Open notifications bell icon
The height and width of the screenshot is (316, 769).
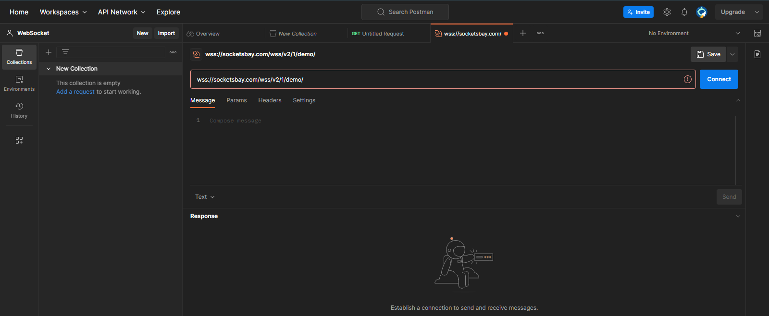684,12
